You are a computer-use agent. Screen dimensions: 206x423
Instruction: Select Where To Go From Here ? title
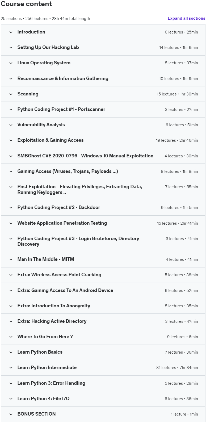pyautogui.click(x=45, y=337)
